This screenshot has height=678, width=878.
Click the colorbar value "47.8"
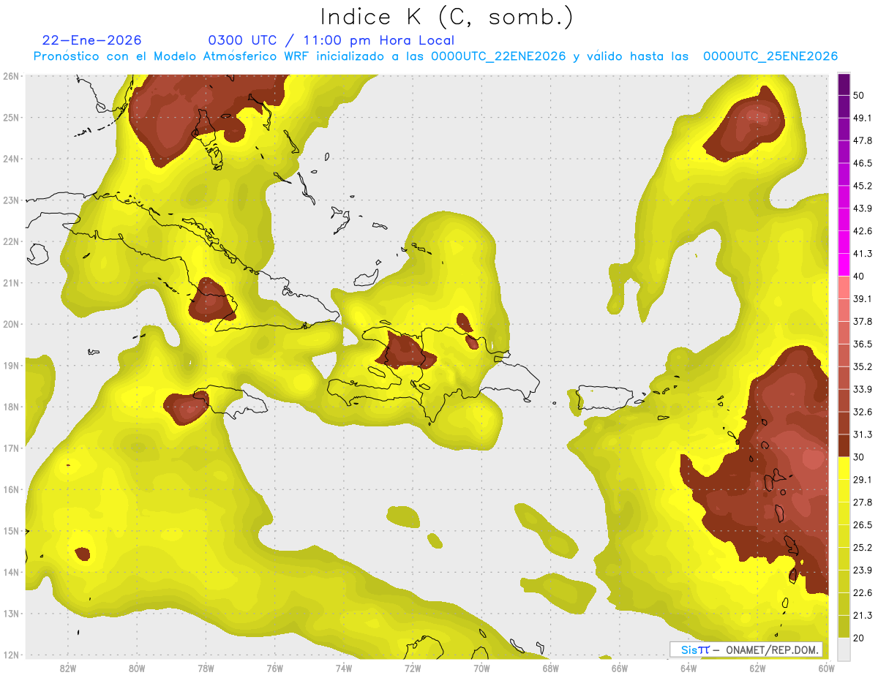[862, 140]
